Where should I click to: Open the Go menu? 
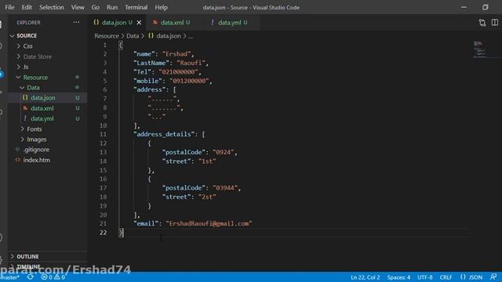click(96, 7)
